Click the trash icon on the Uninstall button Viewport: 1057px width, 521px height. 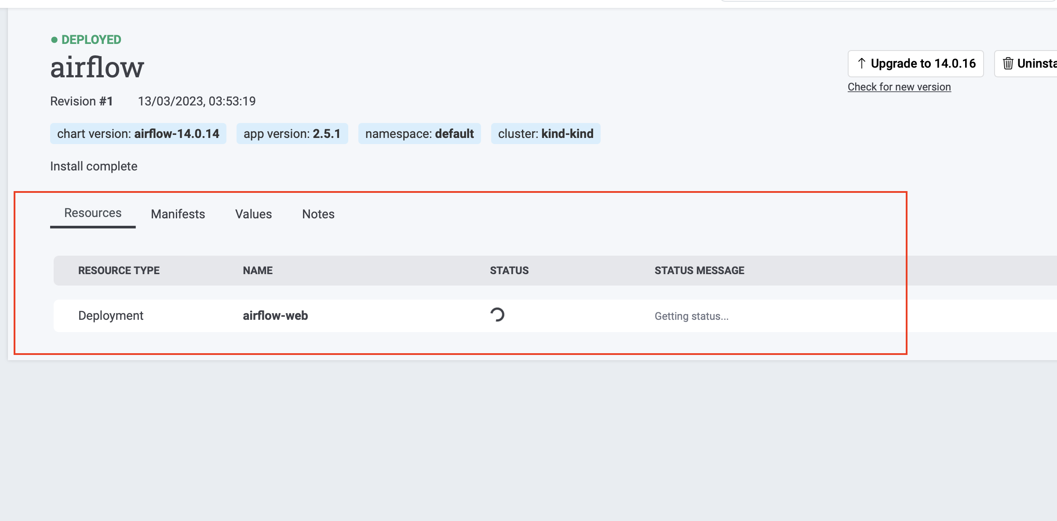(1009, 63)
